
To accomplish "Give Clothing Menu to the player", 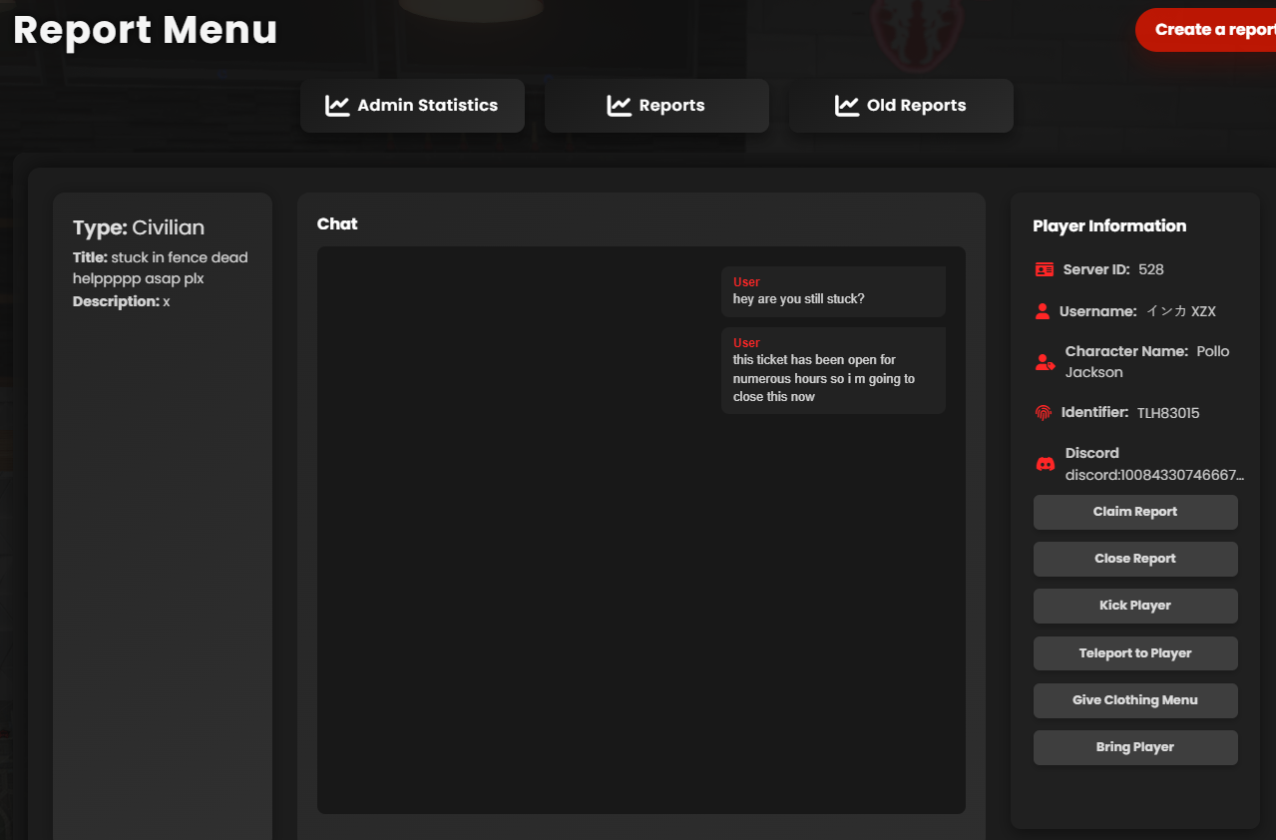I will point(1135,700).
